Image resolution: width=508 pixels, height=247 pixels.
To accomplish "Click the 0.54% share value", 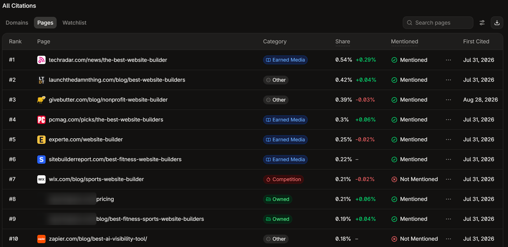I will tap(344, 60).
